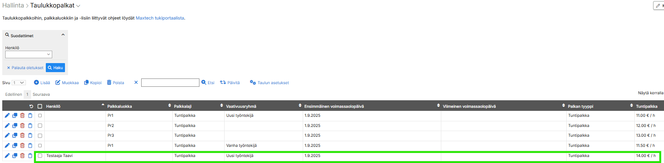
Task: Select the Pr2 row checkbox
Action: pos(40,126)
